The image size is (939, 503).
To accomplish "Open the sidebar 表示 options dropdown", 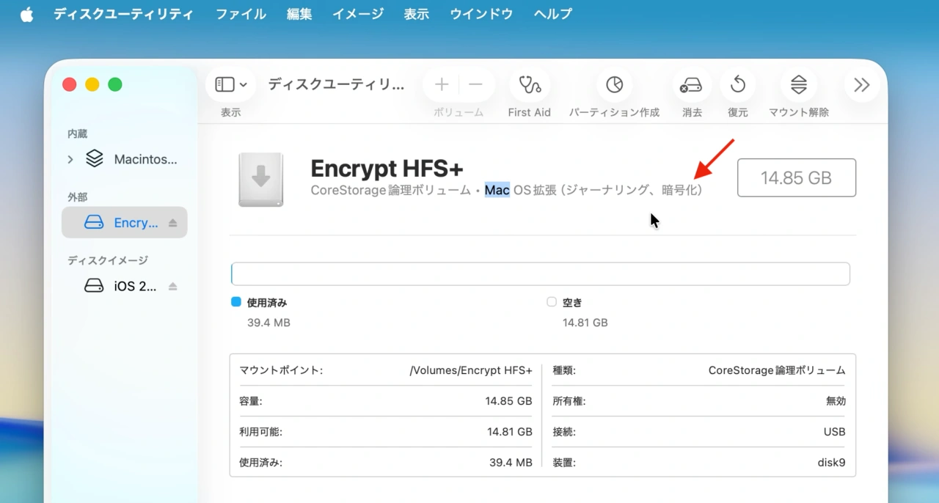I will tap(231, 85).
